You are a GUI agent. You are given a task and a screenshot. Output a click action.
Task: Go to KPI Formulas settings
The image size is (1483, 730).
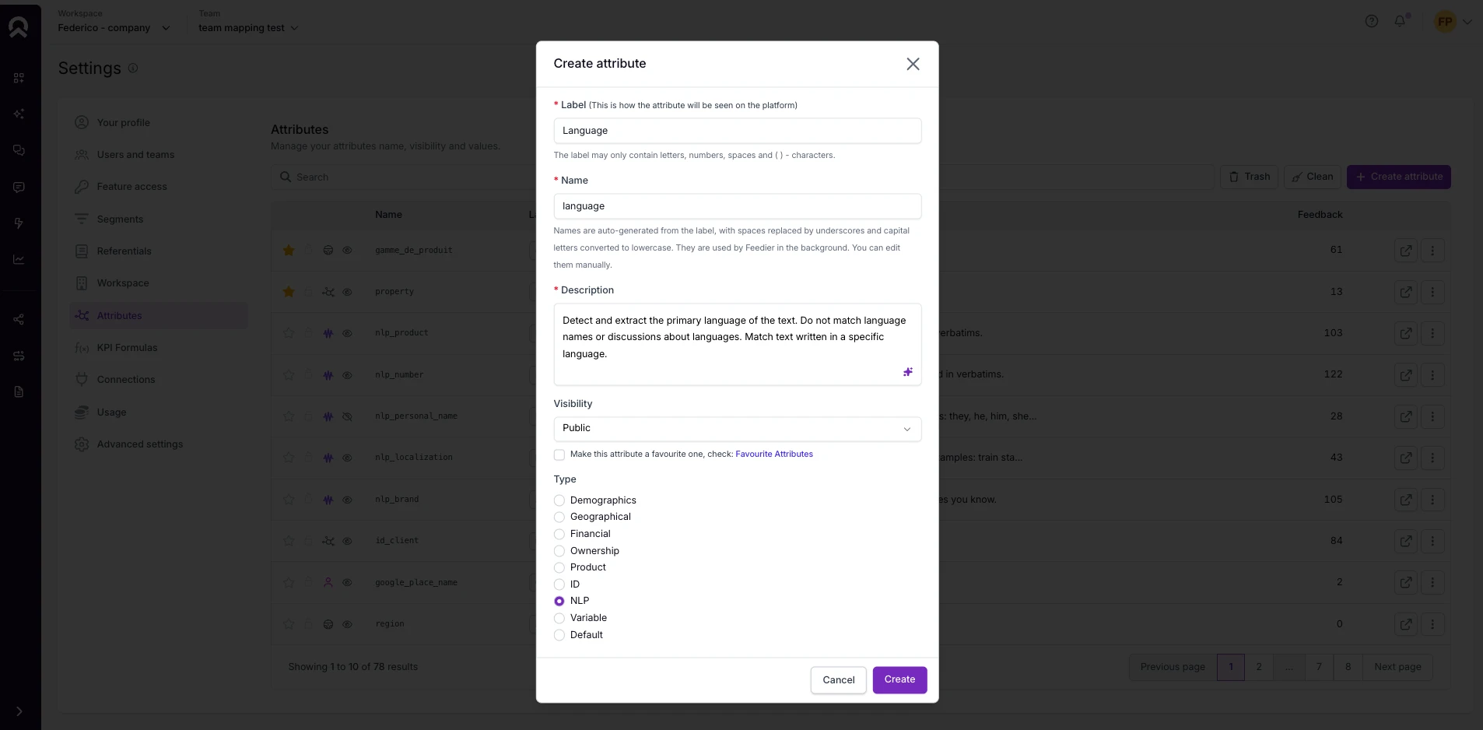pos(127,348)
